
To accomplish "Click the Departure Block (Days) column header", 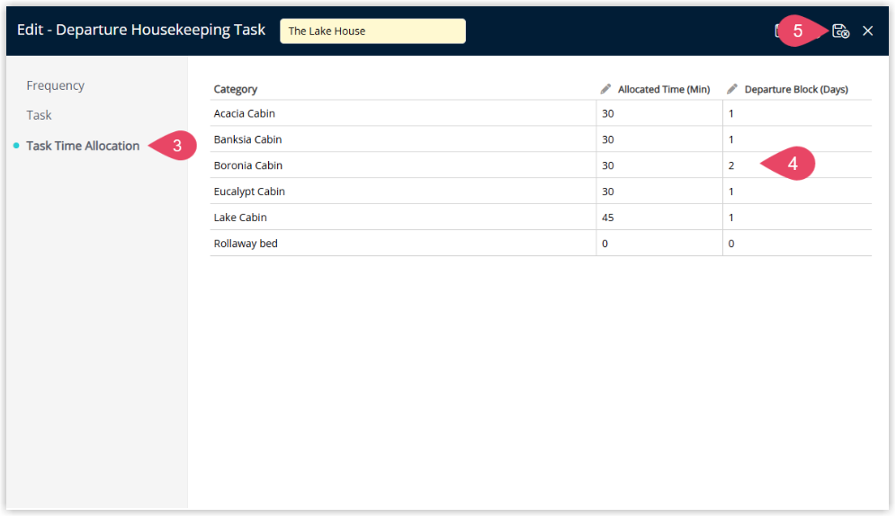I will pyautogui.click(x=796, y=89).
